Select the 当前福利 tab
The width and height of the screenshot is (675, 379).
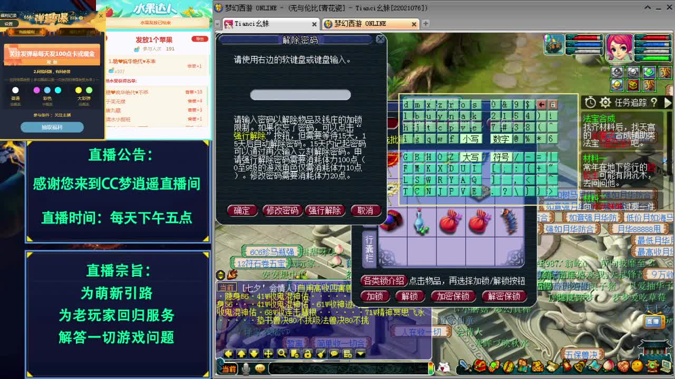click(27, 32)
